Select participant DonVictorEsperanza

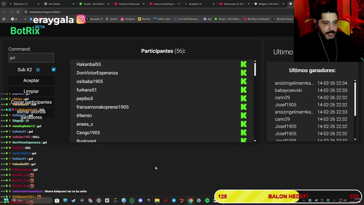[x=97, y=73]
